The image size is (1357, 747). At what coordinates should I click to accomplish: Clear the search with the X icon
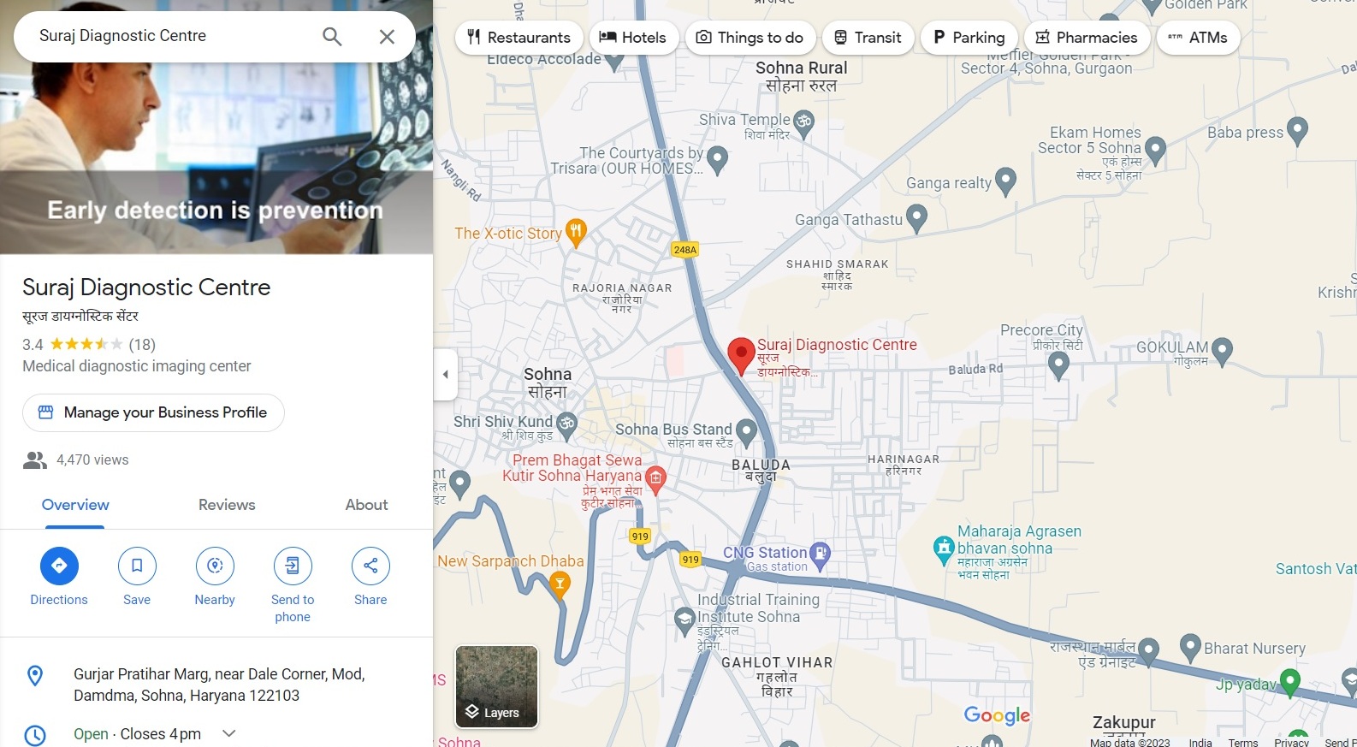(387, 36)
